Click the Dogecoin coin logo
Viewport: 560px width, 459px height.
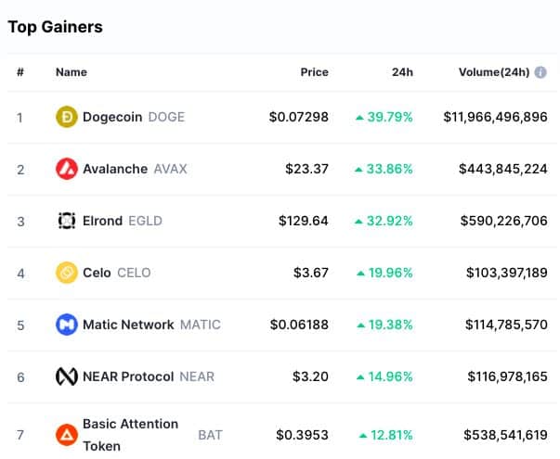click(67, 117)
